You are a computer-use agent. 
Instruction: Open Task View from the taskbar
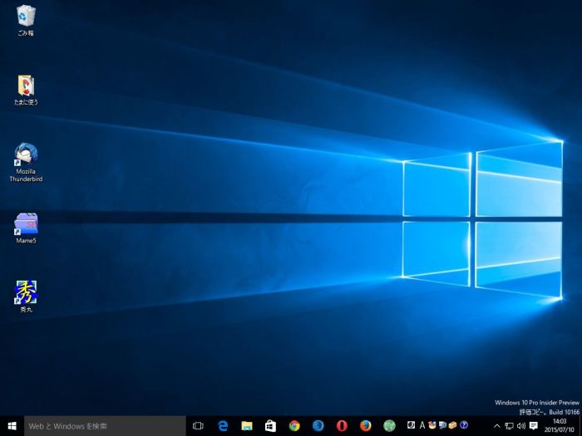pyautogui.click(x=198, y=426)
